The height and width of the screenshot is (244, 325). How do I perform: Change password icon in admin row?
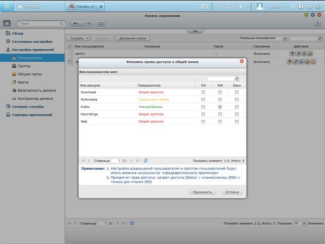(292, 54)
